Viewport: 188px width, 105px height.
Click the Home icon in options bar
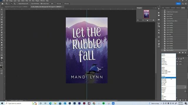(x=2, y=4)
